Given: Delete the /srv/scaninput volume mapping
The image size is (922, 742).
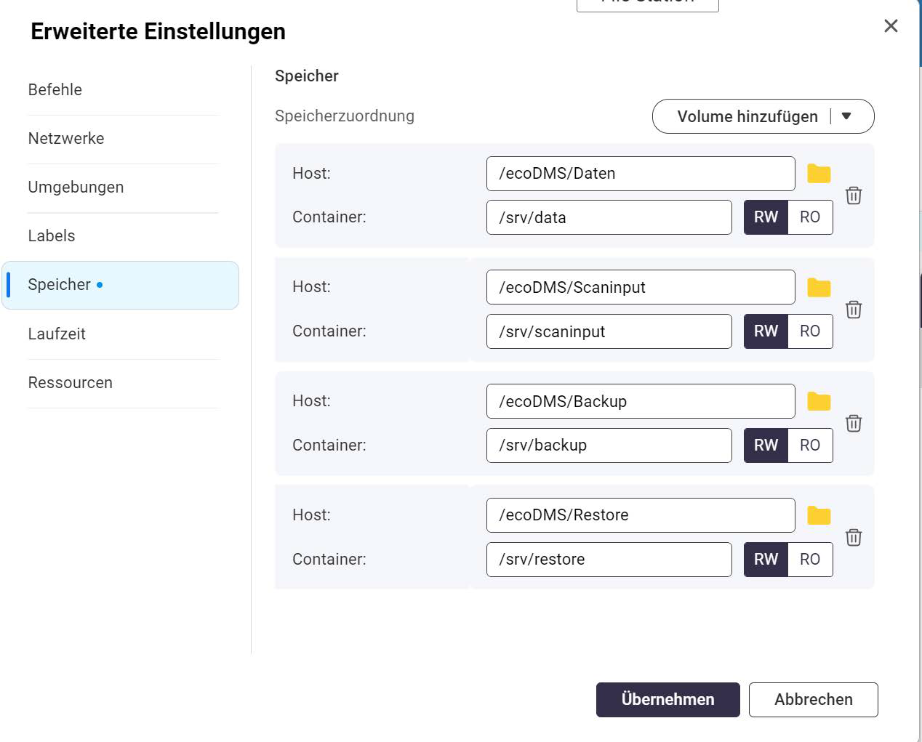Looking at the screenshot, I should (x=854, y=310).
